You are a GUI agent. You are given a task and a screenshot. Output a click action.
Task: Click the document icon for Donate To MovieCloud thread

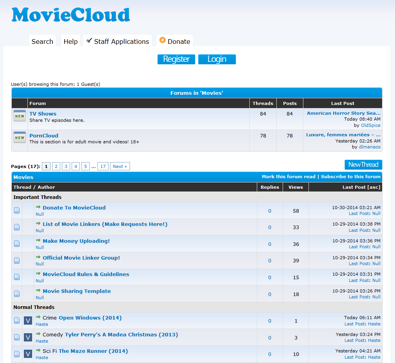pyautogui.click(x=17, y=210)
